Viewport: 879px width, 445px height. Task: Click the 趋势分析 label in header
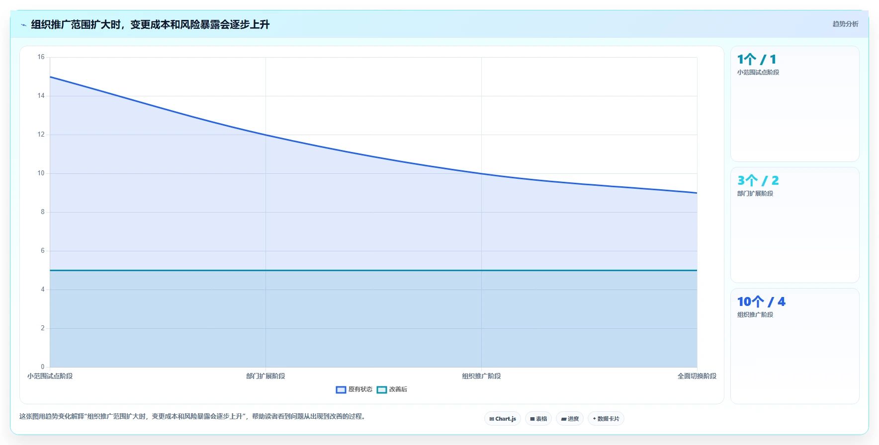point(846,24)
